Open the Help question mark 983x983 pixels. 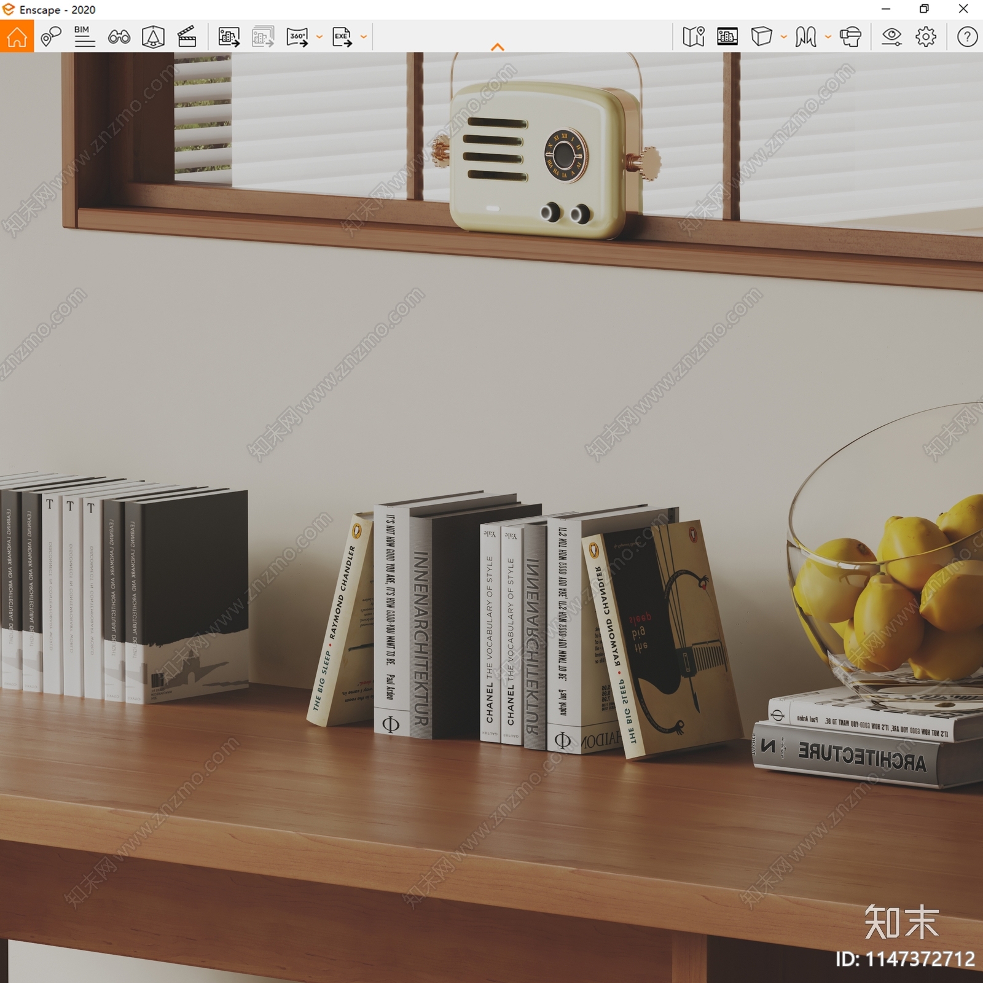[x=967, y=37]
